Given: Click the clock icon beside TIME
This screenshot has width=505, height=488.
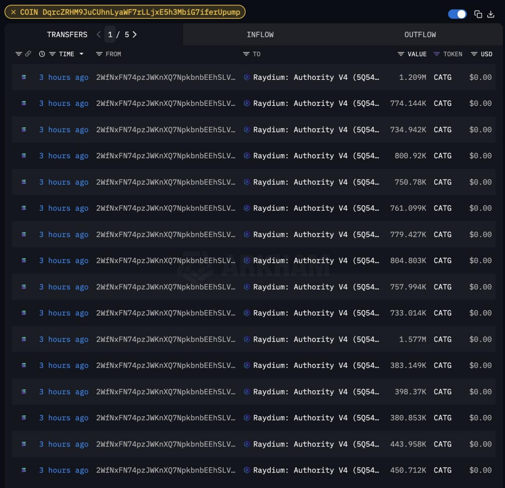Looking at the screenshot, I should (x=42, y=54).
